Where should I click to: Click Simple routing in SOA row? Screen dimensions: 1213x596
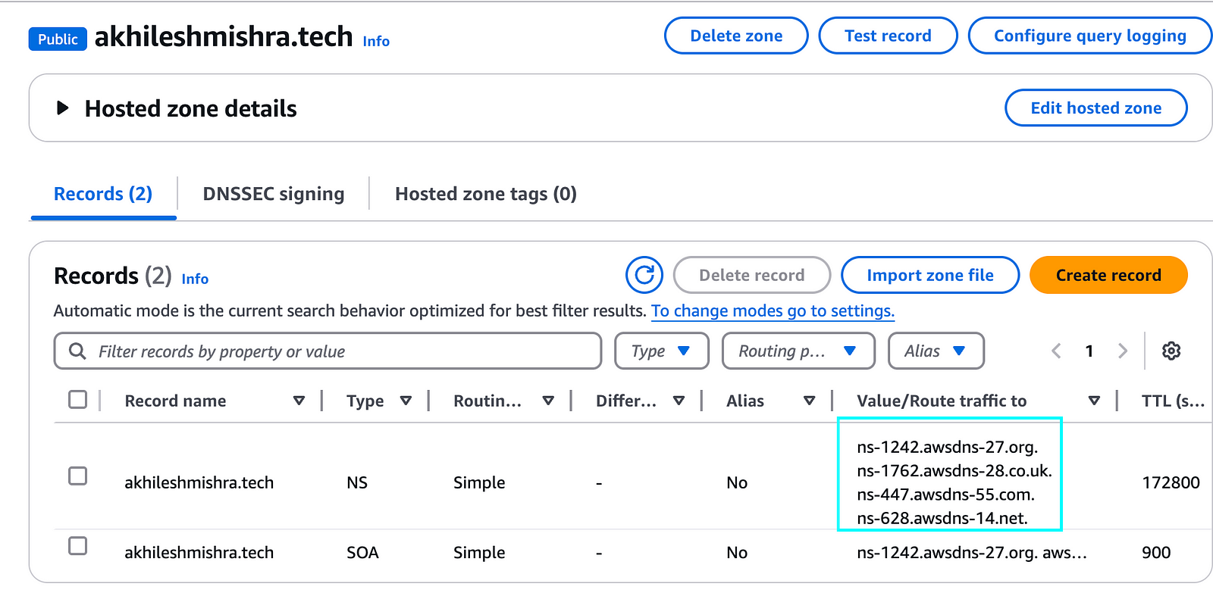[479, 552]
